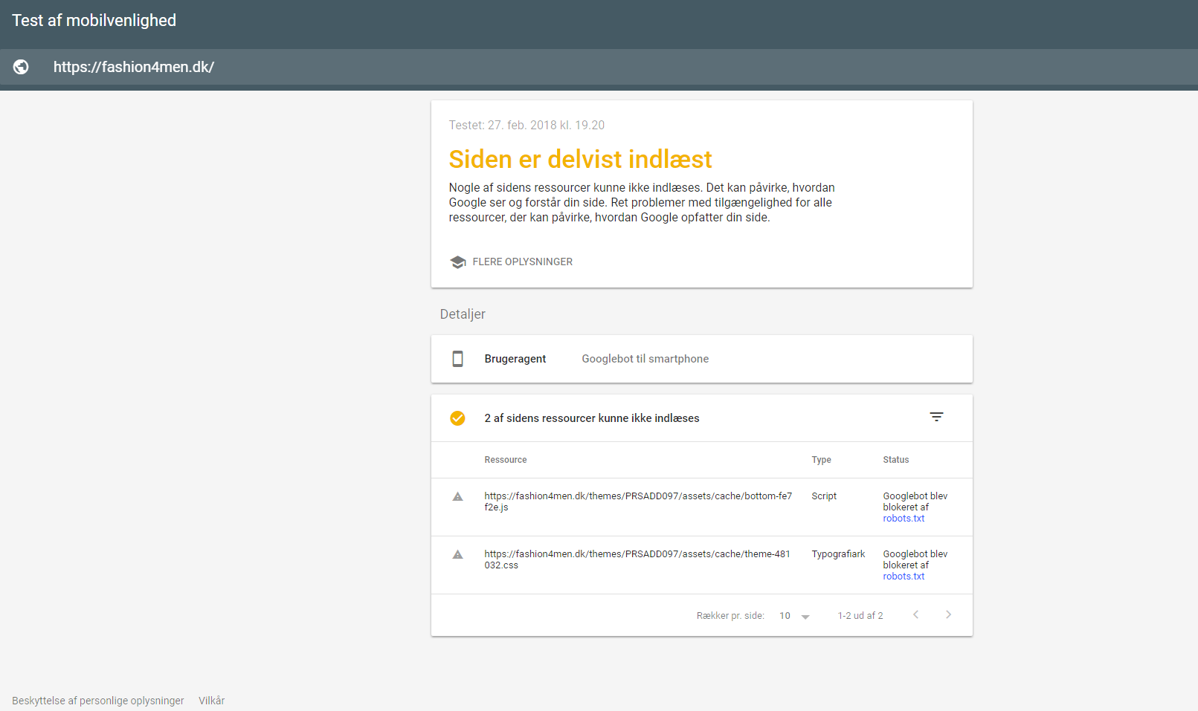
Task: Click the Ressource column header
Action: 506,460
